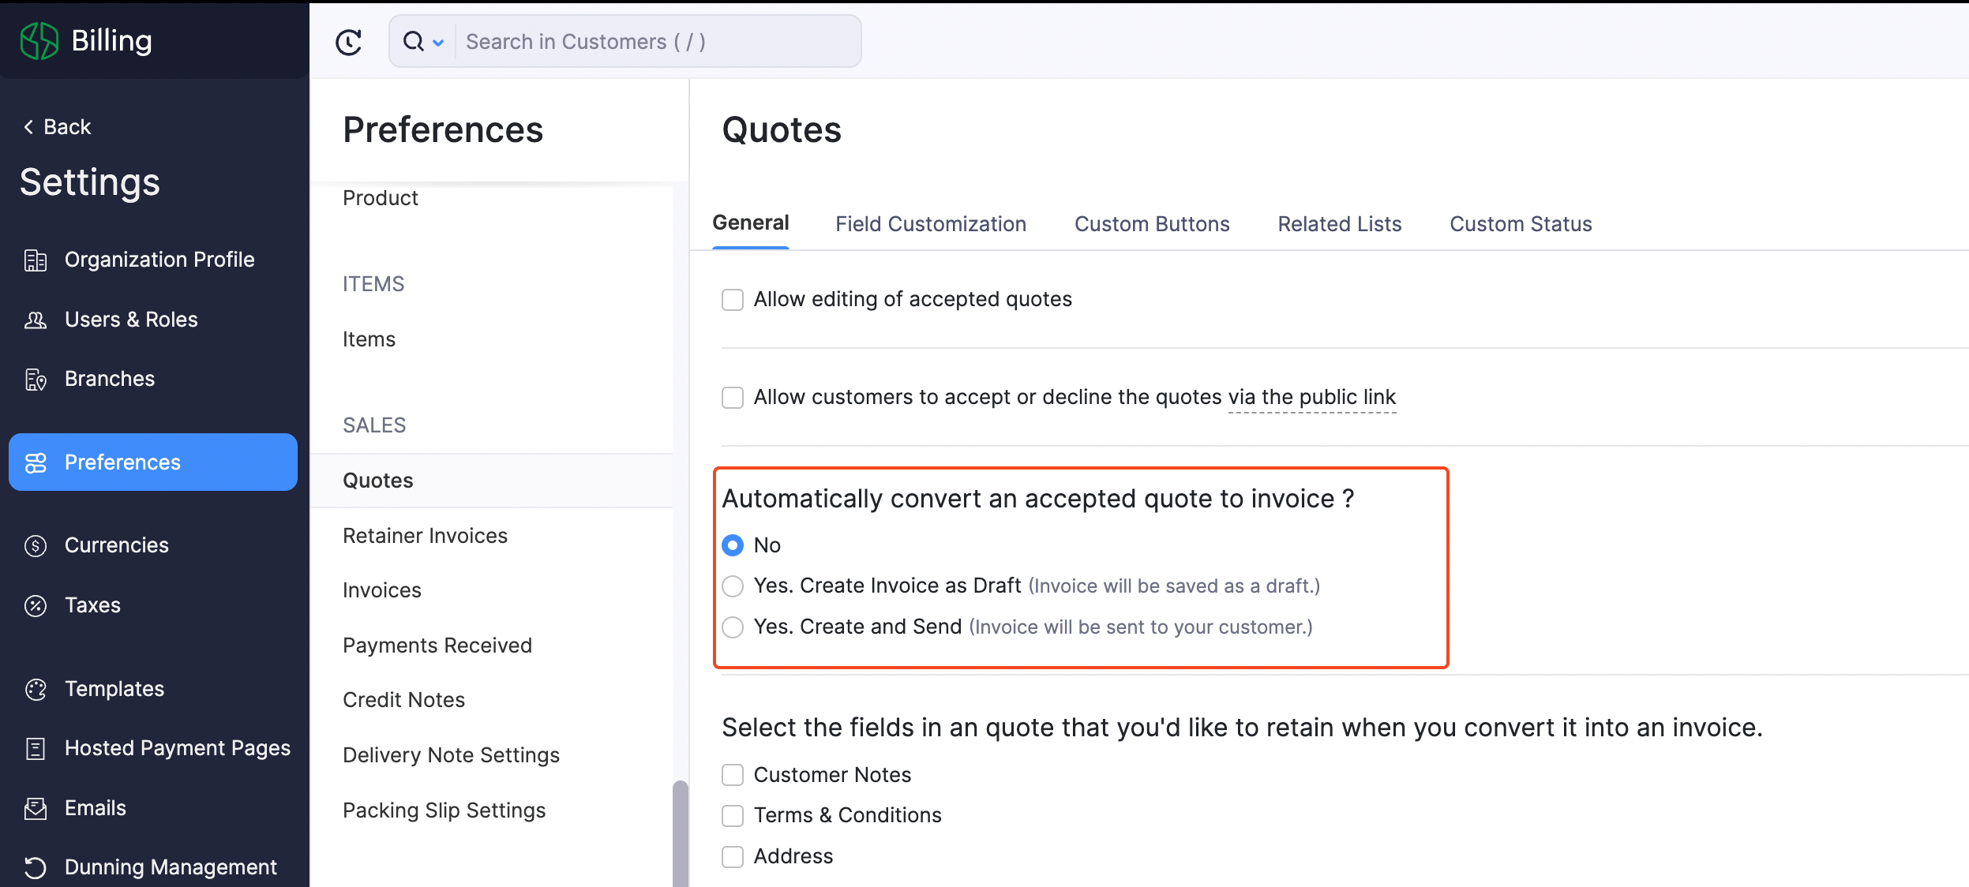Check the Customer Notes option

(733, 775)
